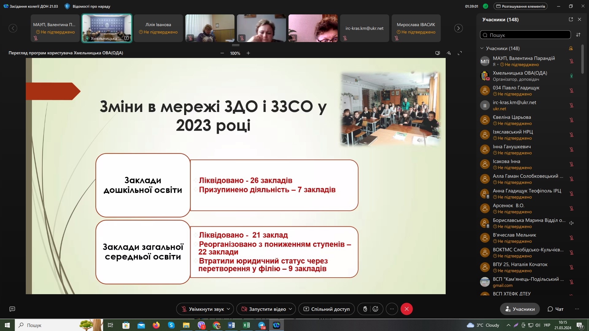Screen dimensions: 589x331
Task: Click the participants search field
Action: coord(525,35)
